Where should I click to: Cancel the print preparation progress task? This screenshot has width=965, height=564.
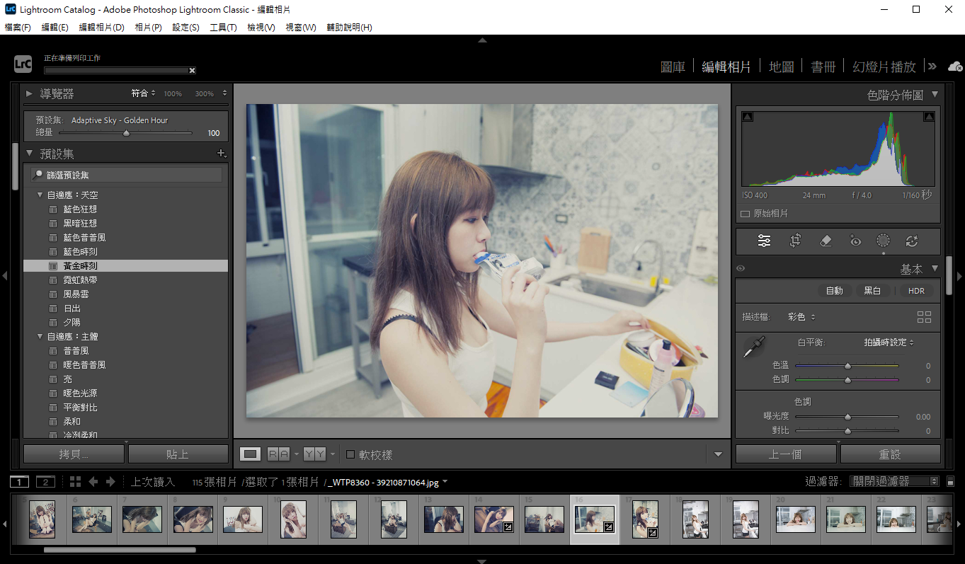(192, 71)
